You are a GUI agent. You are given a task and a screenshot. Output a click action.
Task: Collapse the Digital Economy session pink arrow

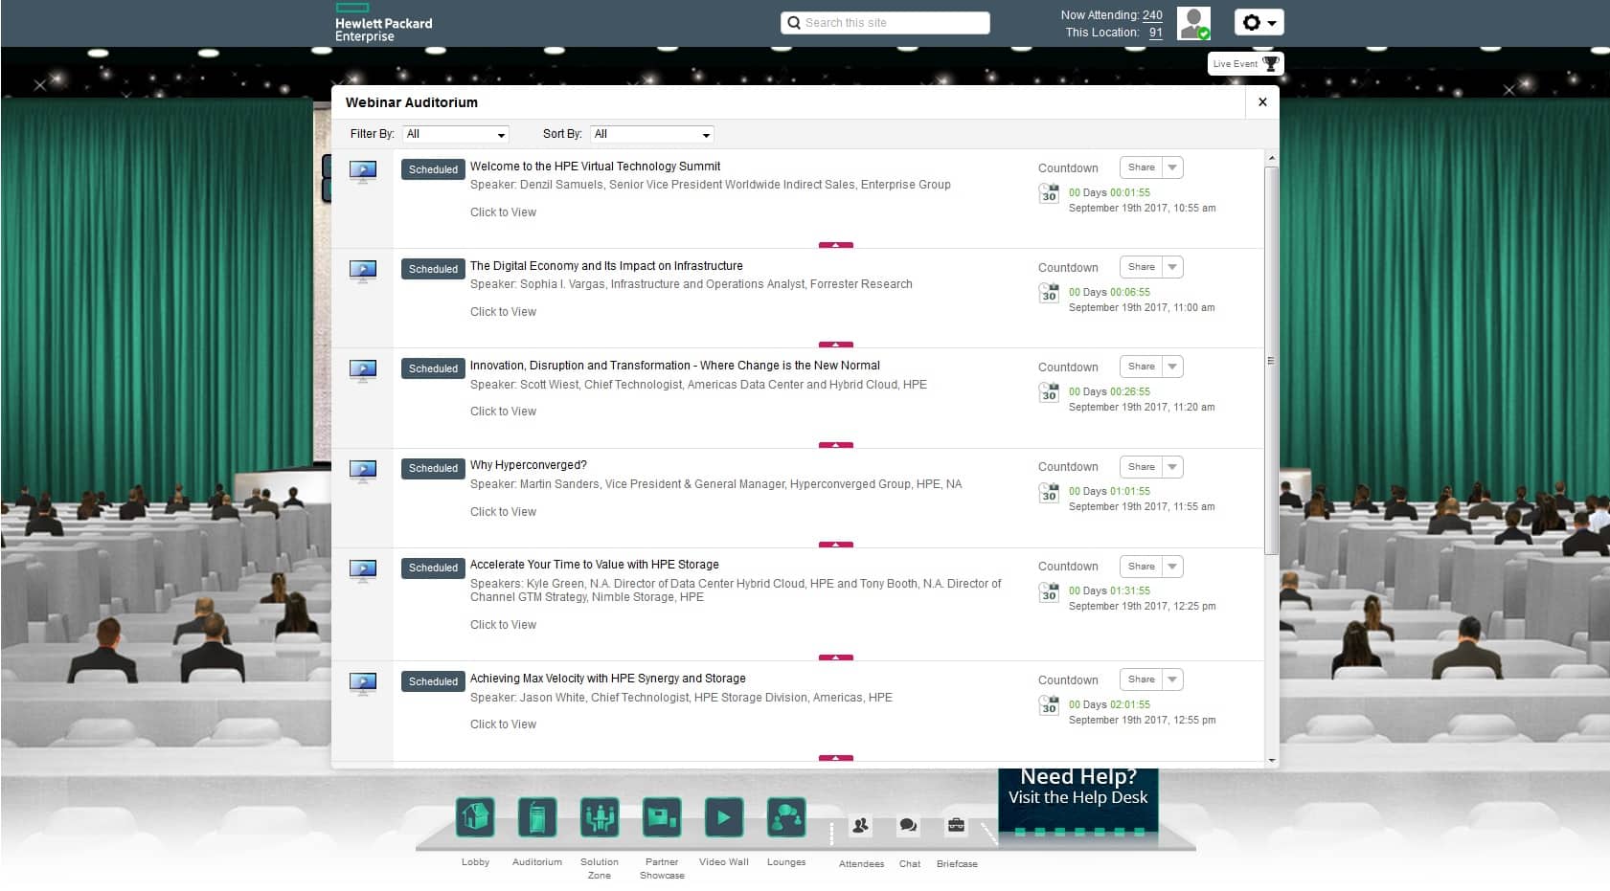tap(836, 345)
